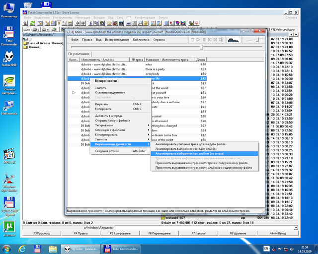Click the Stop playback button in foobar2000
Image resolution: width=318 pixels, height=254 pixels.
[x=192, y=40]
